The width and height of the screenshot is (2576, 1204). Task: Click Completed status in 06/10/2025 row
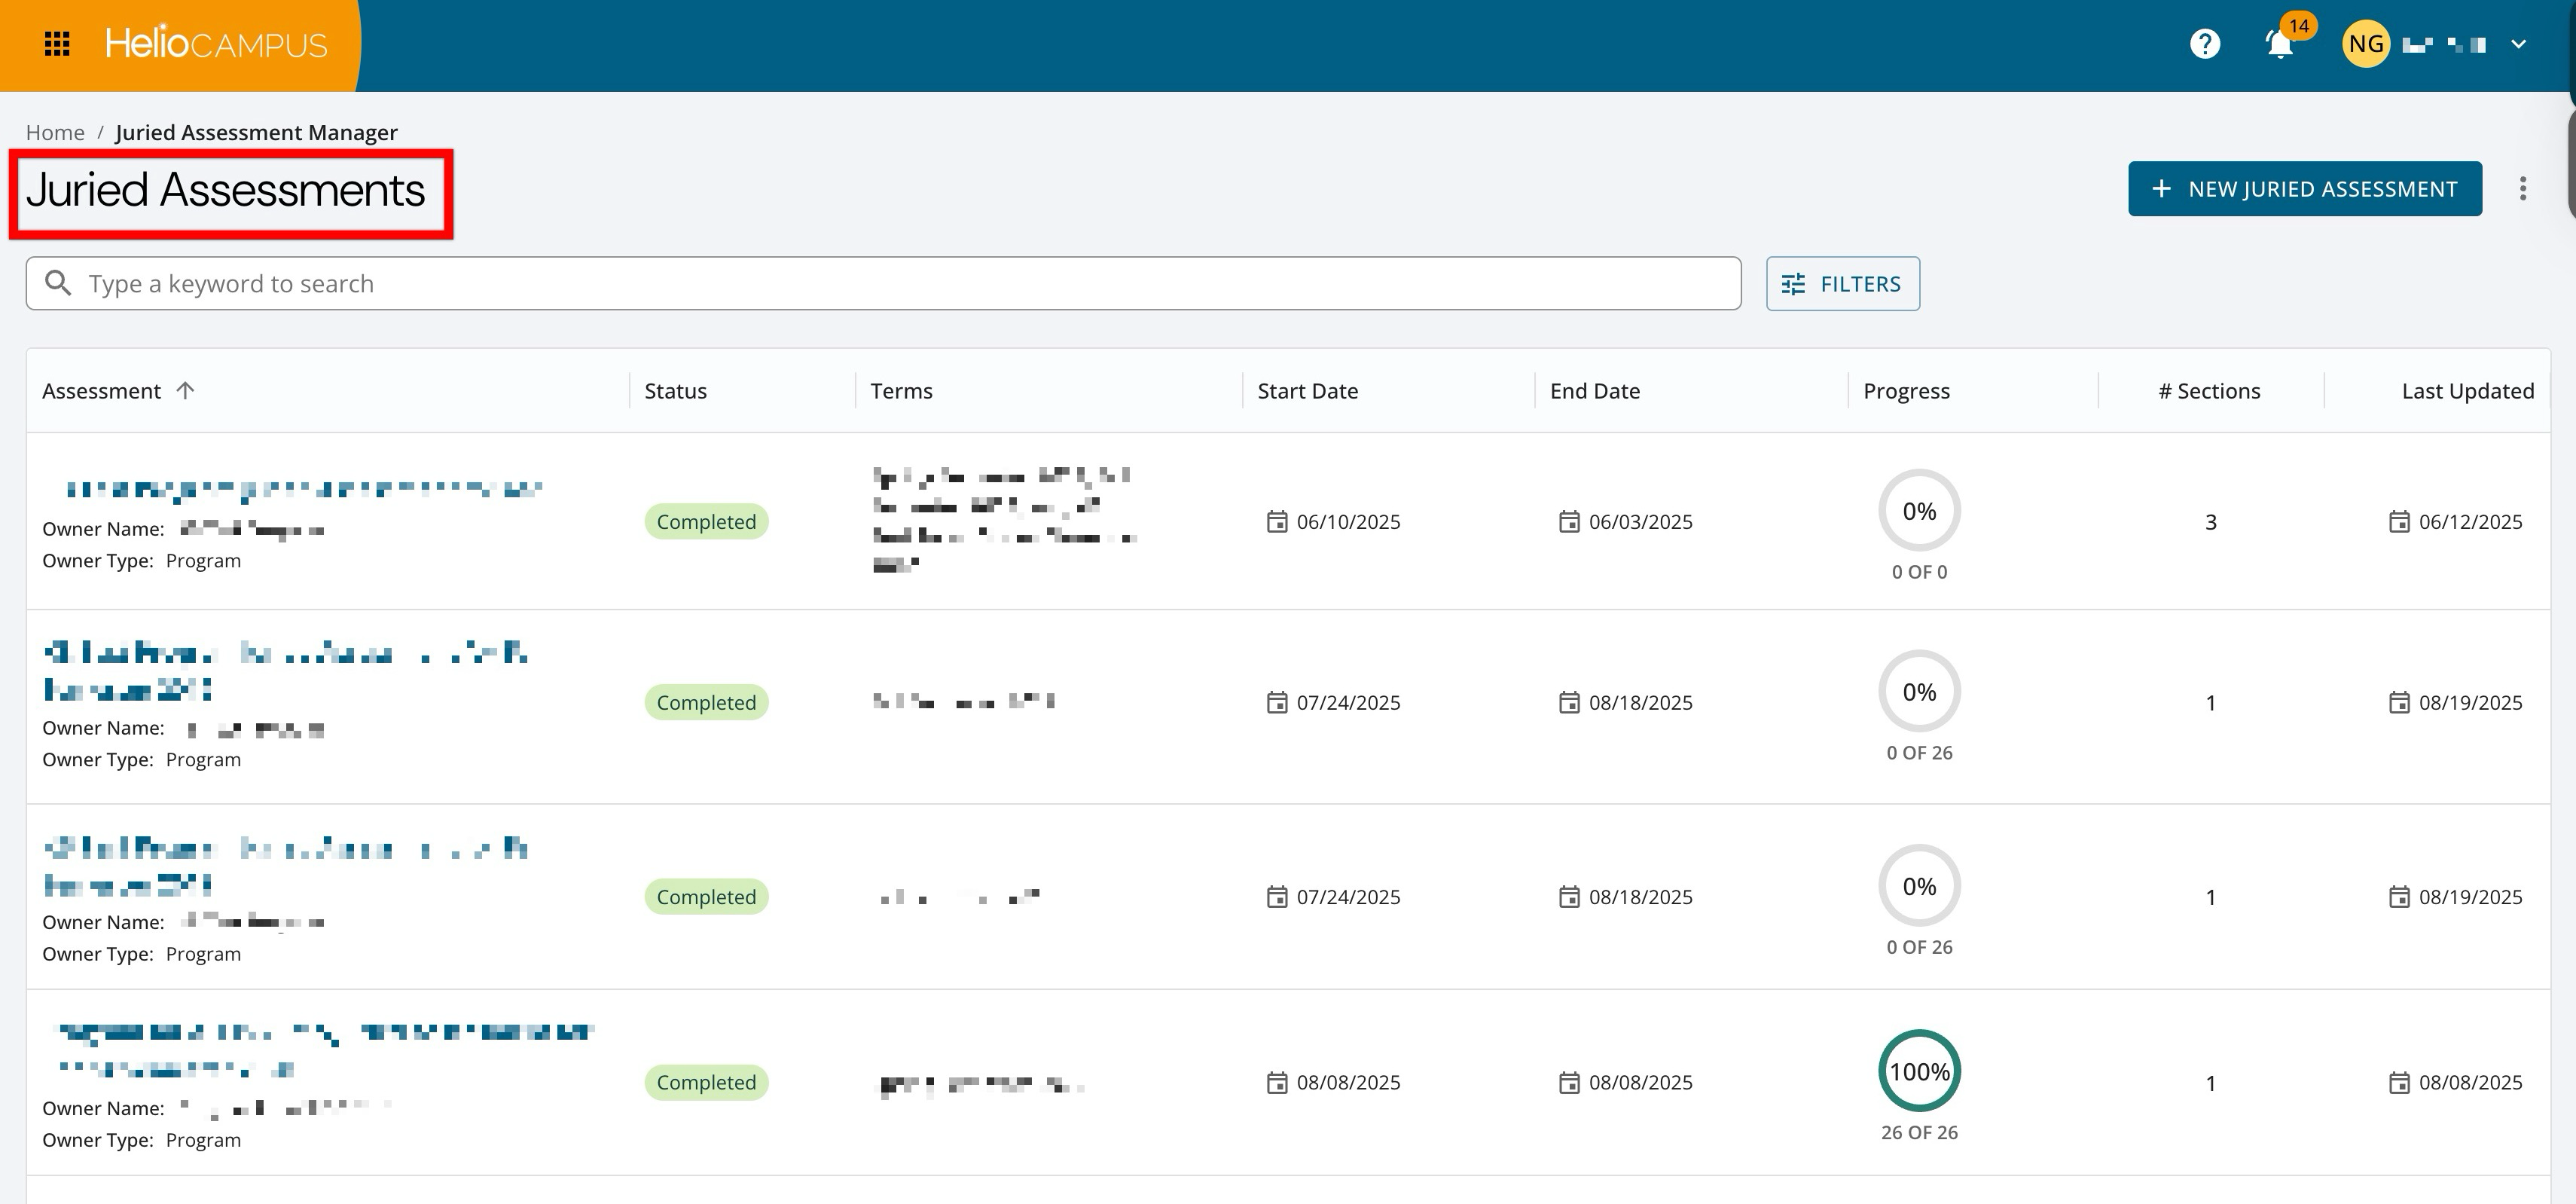click(706, 521)
